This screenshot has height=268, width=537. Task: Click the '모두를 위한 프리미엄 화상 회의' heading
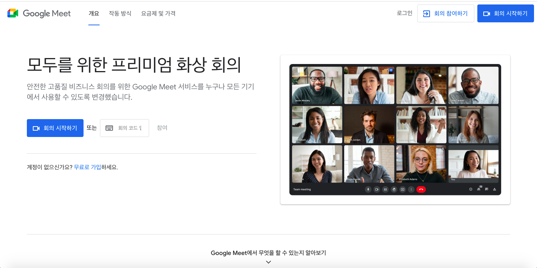(134, 65)
